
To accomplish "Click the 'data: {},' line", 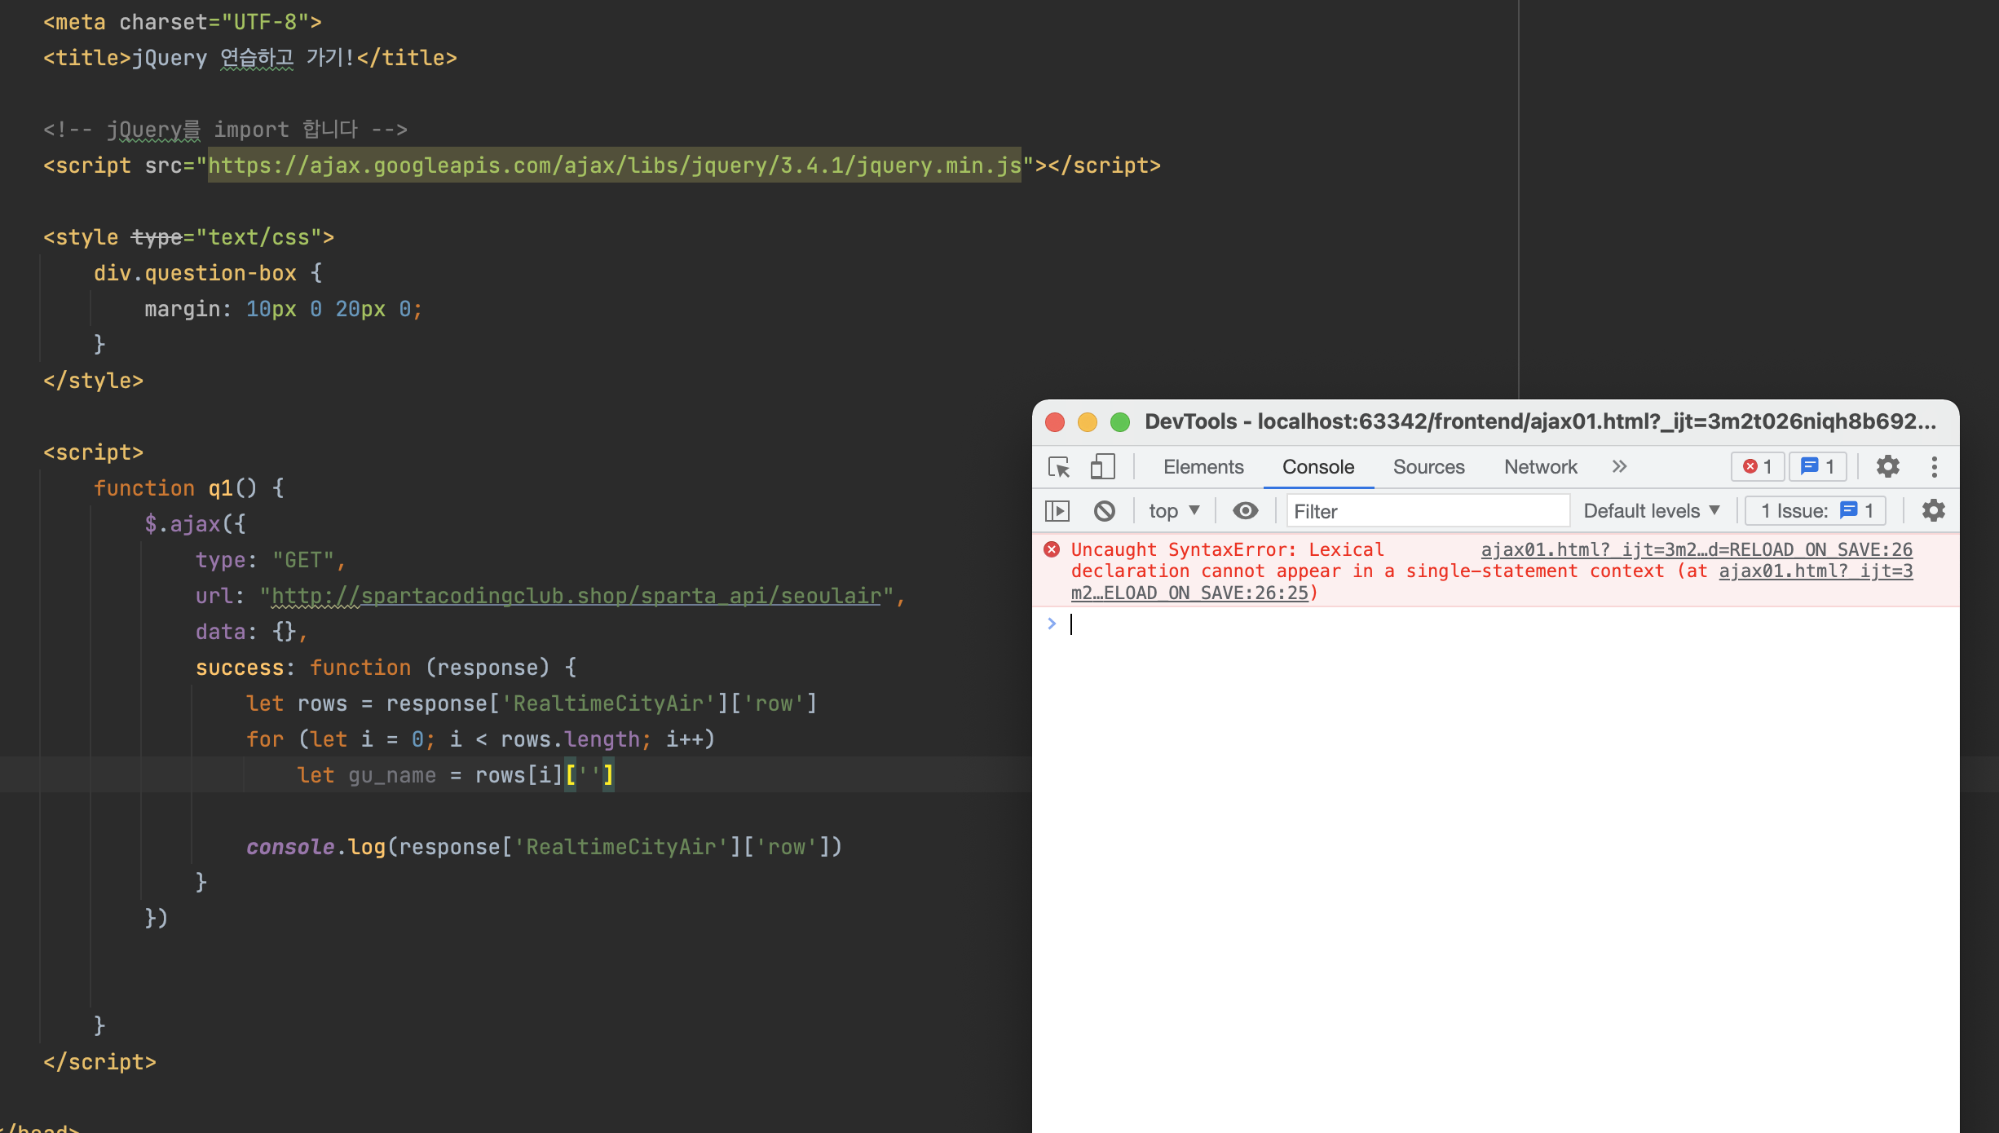I will (x=251, y=632).
